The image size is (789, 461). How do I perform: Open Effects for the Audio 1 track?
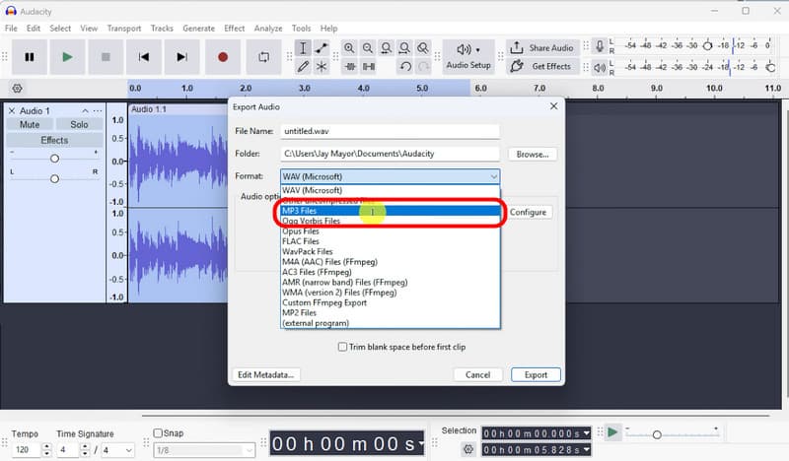(x=54, y=140)
